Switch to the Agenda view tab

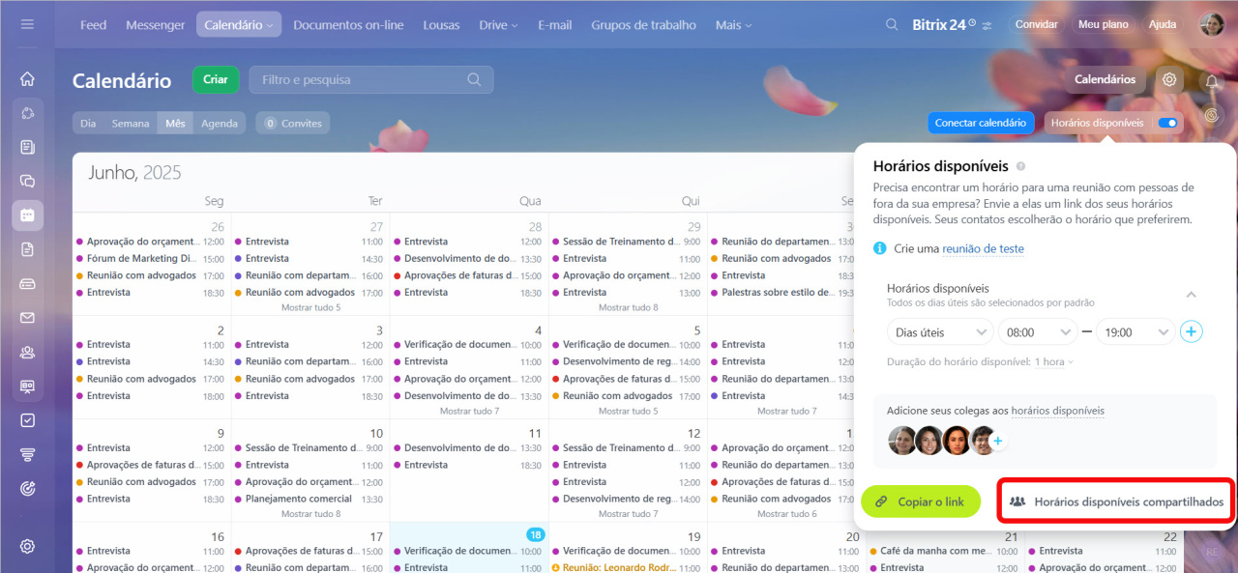(220, 123)
